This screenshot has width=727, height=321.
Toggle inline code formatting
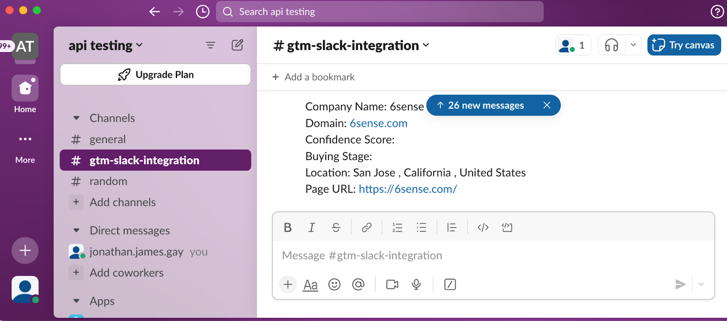[x=483, y=228]
